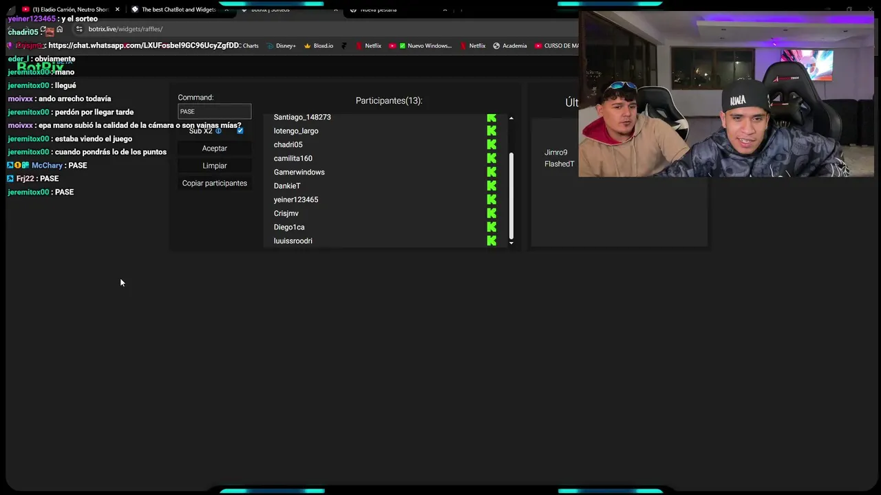Viewport: 881px width, 495px height.
Task: Select participant lotengo_largo
Action: pyautogui.click(x=296, y=131)
